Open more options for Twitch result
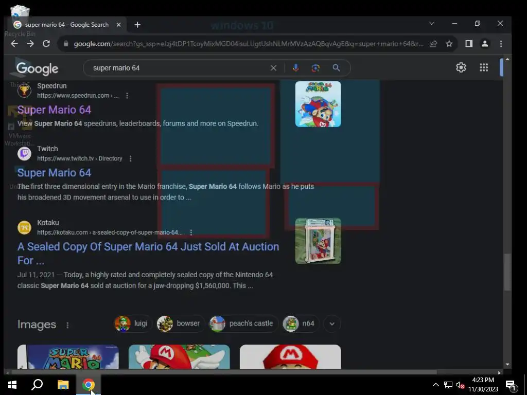 coord(131,158)
